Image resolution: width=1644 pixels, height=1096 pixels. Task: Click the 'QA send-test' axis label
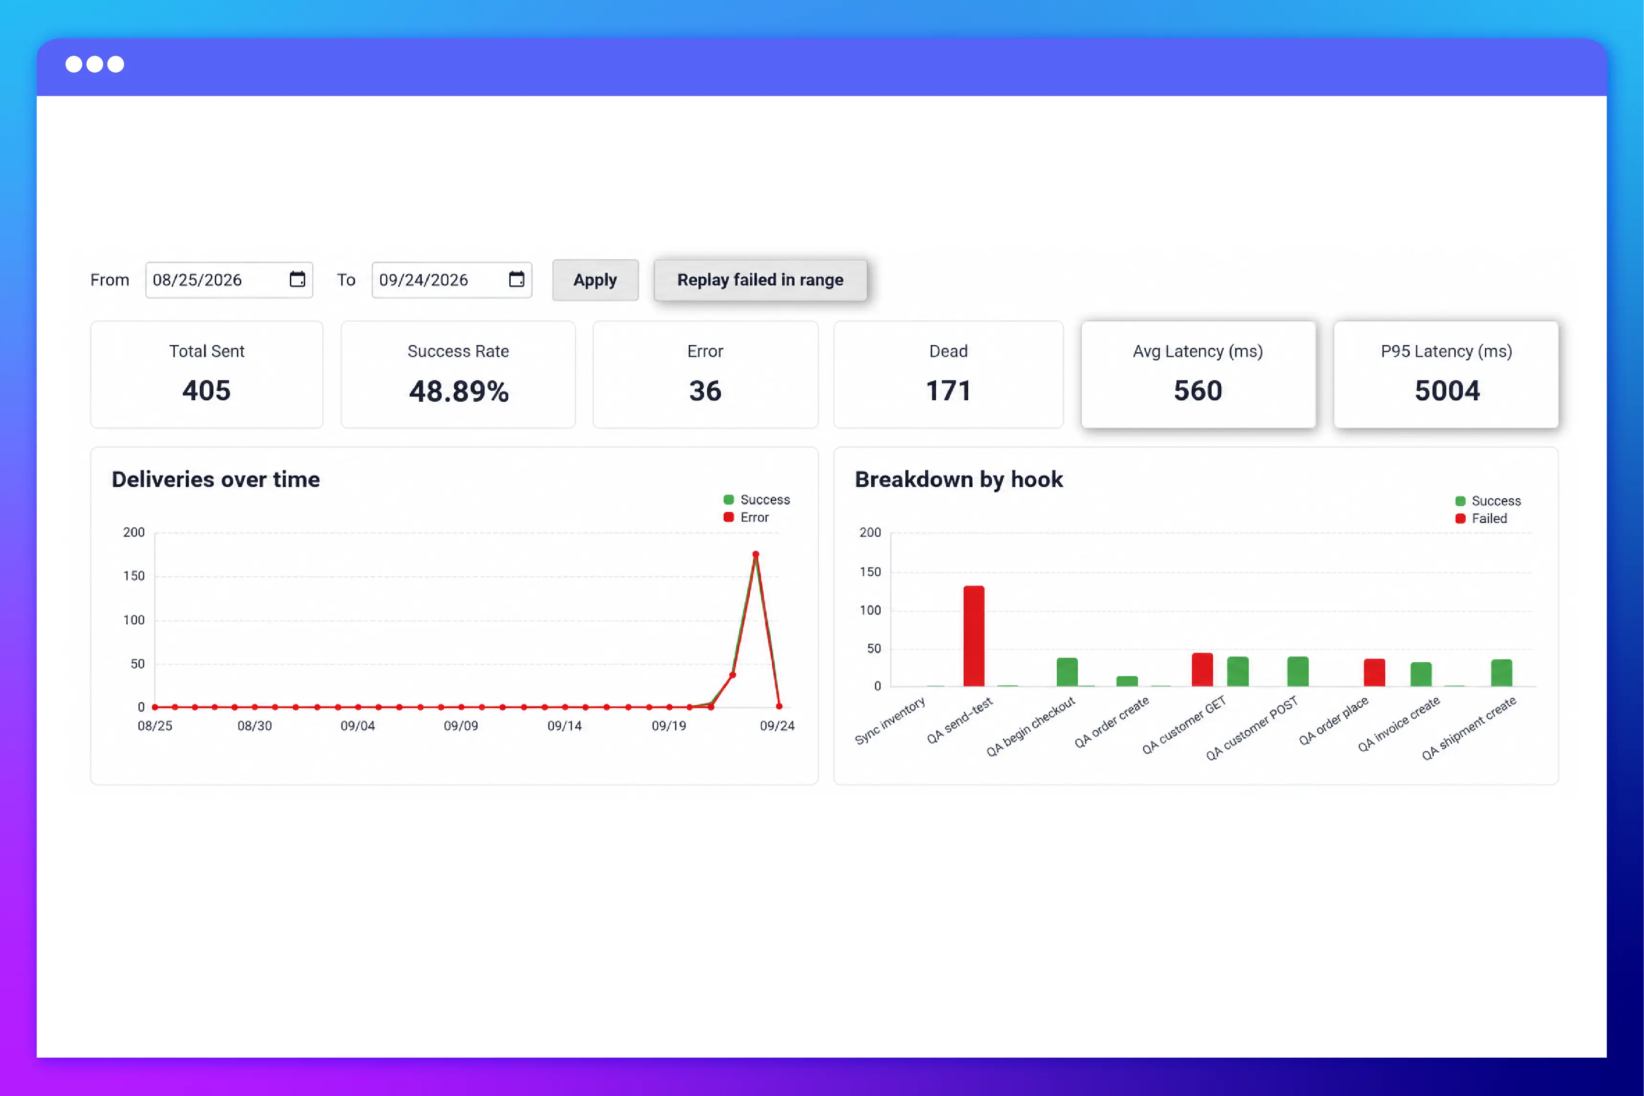(960, 721)
